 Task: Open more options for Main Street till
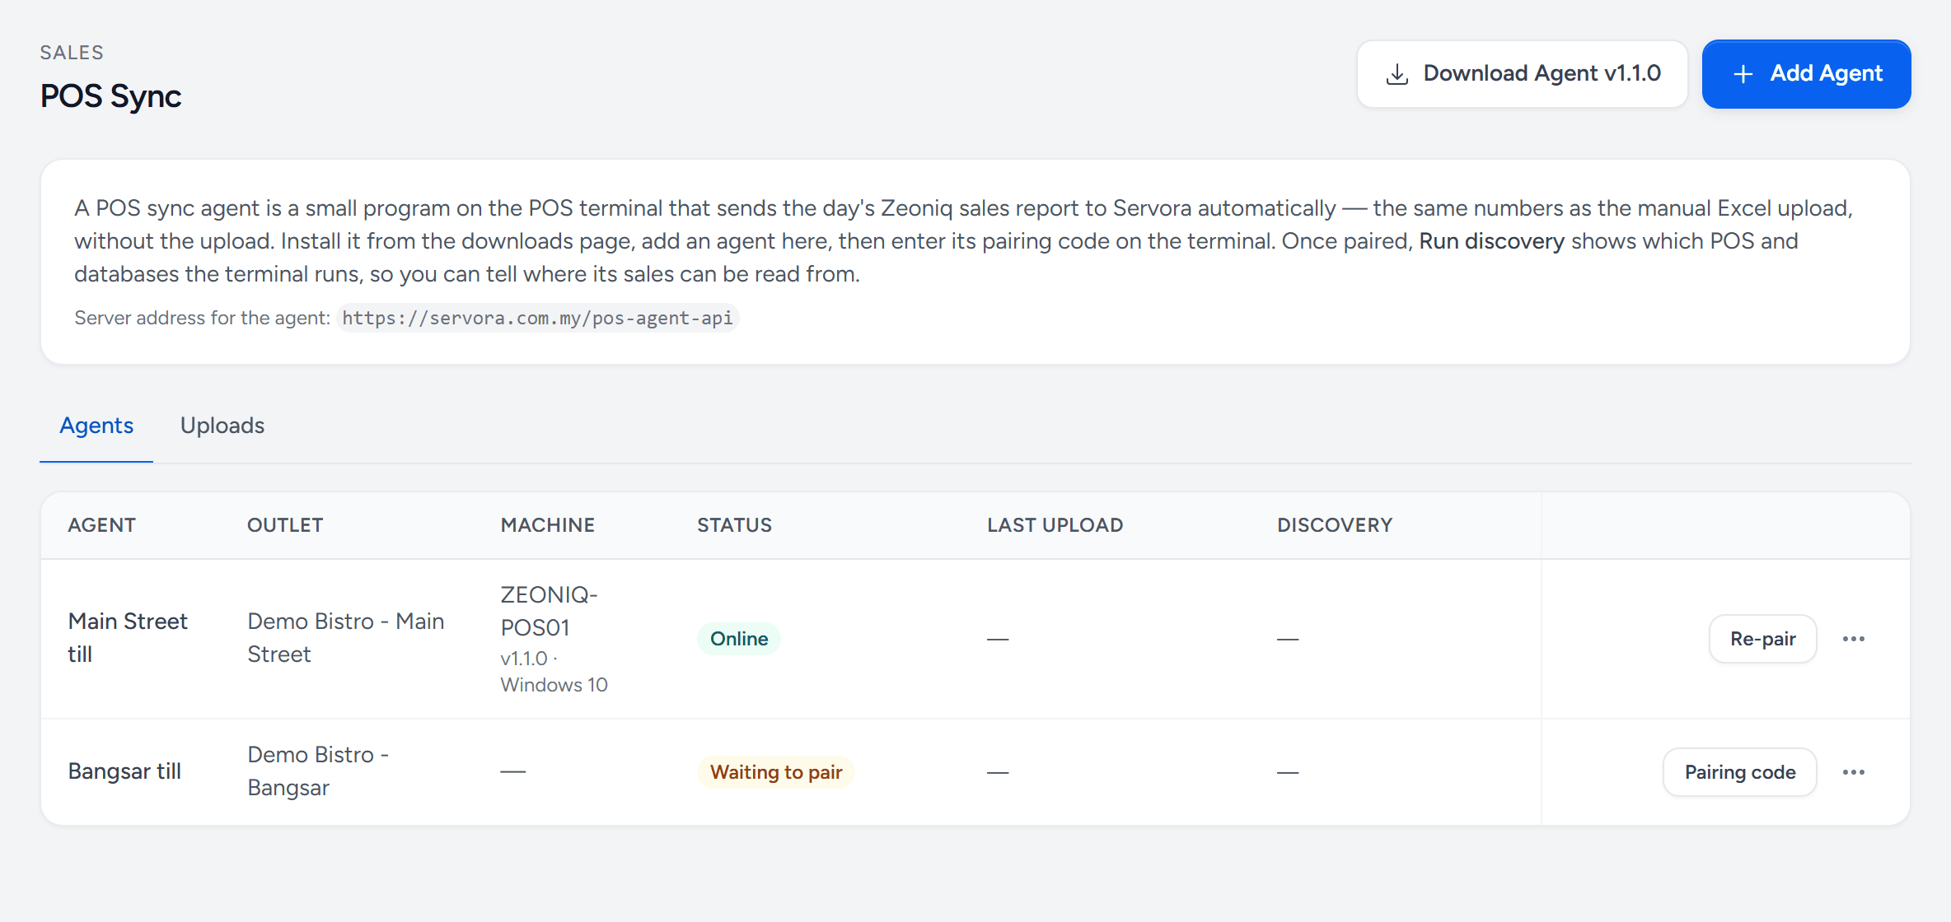point(1854,639)
